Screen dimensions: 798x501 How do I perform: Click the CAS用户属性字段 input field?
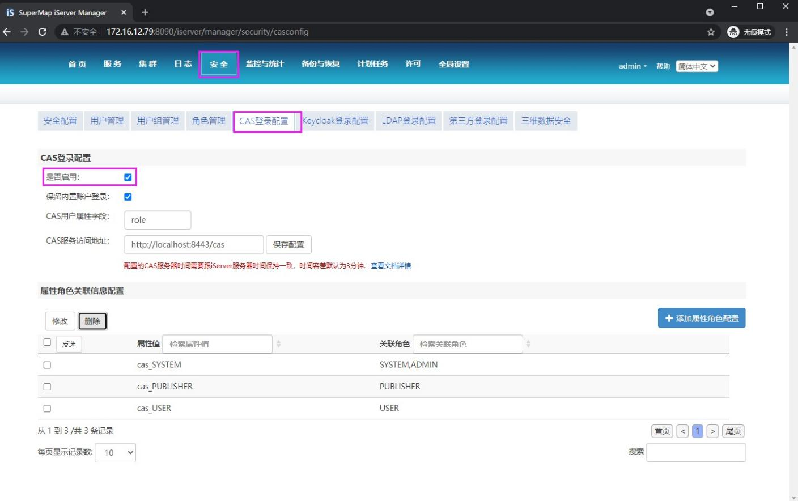(158, 220)
